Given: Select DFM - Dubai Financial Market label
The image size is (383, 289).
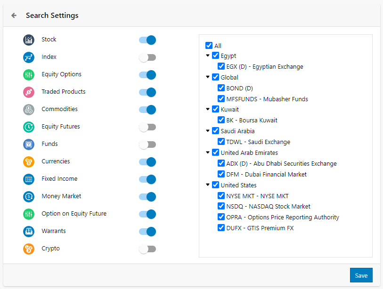Looking at the screenshot, I should coord(266,174).
